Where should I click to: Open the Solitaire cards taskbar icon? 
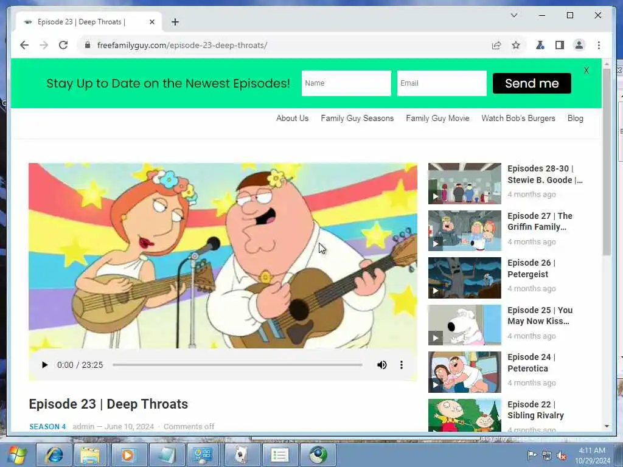(x=242, y=455)
